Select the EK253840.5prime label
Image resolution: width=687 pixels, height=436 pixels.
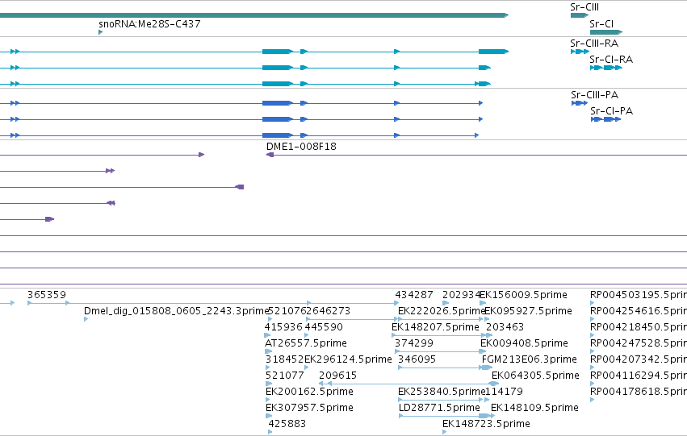click(442, 392)
